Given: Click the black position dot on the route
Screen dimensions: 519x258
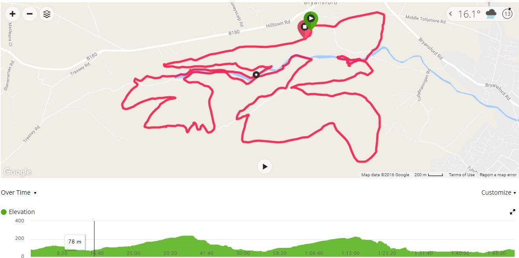Looking at the screenshot, I should point(256,75).
